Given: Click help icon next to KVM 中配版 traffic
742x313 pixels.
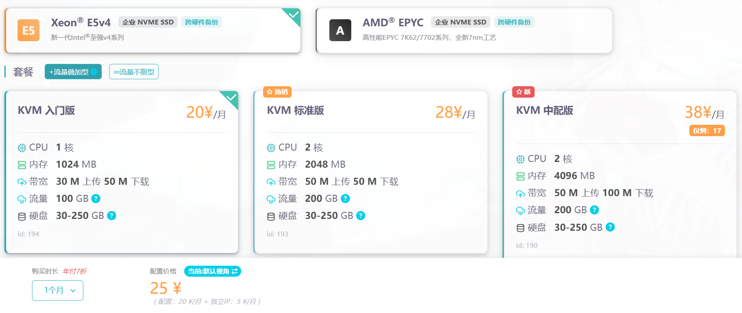Looking at the screenshot, I should pos(594,210).
